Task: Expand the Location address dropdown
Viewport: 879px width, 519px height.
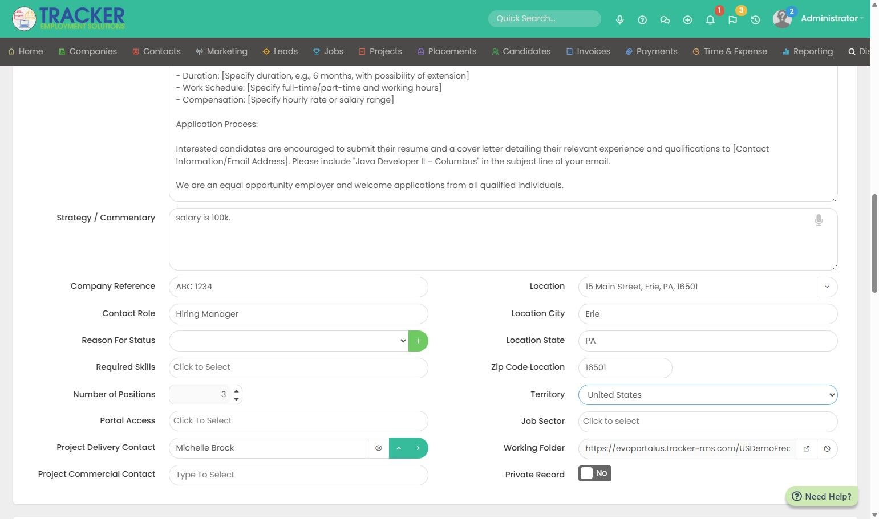Action: (x=827, y=287)
